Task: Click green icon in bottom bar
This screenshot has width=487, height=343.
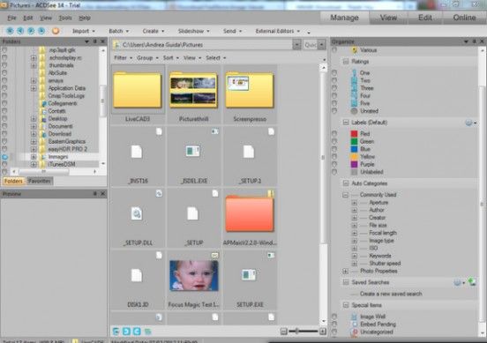Action: click(x=148, y=332)
